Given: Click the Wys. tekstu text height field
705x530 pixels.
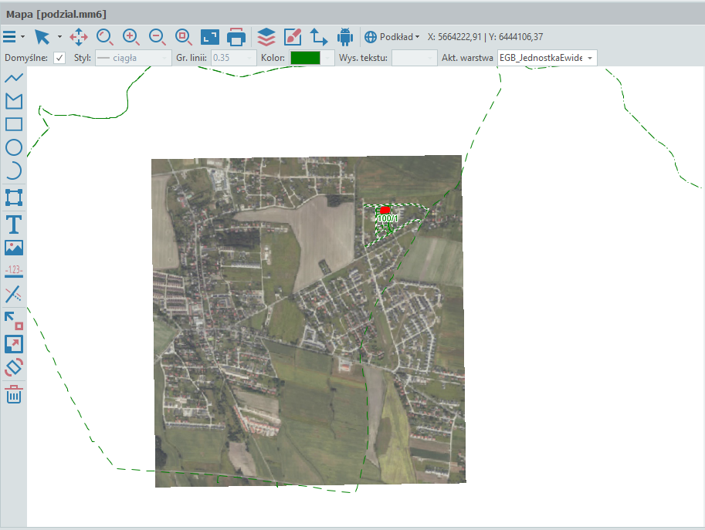Looking at the screenshot, I should (x=414, y=59).
